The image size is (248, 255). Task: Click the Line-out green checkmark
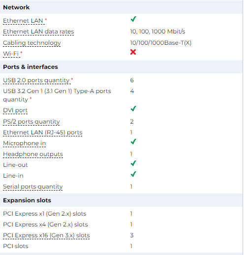click(x=133, y=163)
